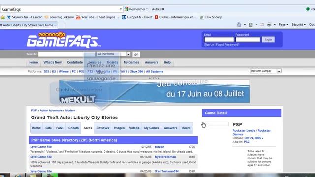Open the Rechercher dropdown arrow
The width and height of the screenshot is (315, 177).
(x=147, y=9)
